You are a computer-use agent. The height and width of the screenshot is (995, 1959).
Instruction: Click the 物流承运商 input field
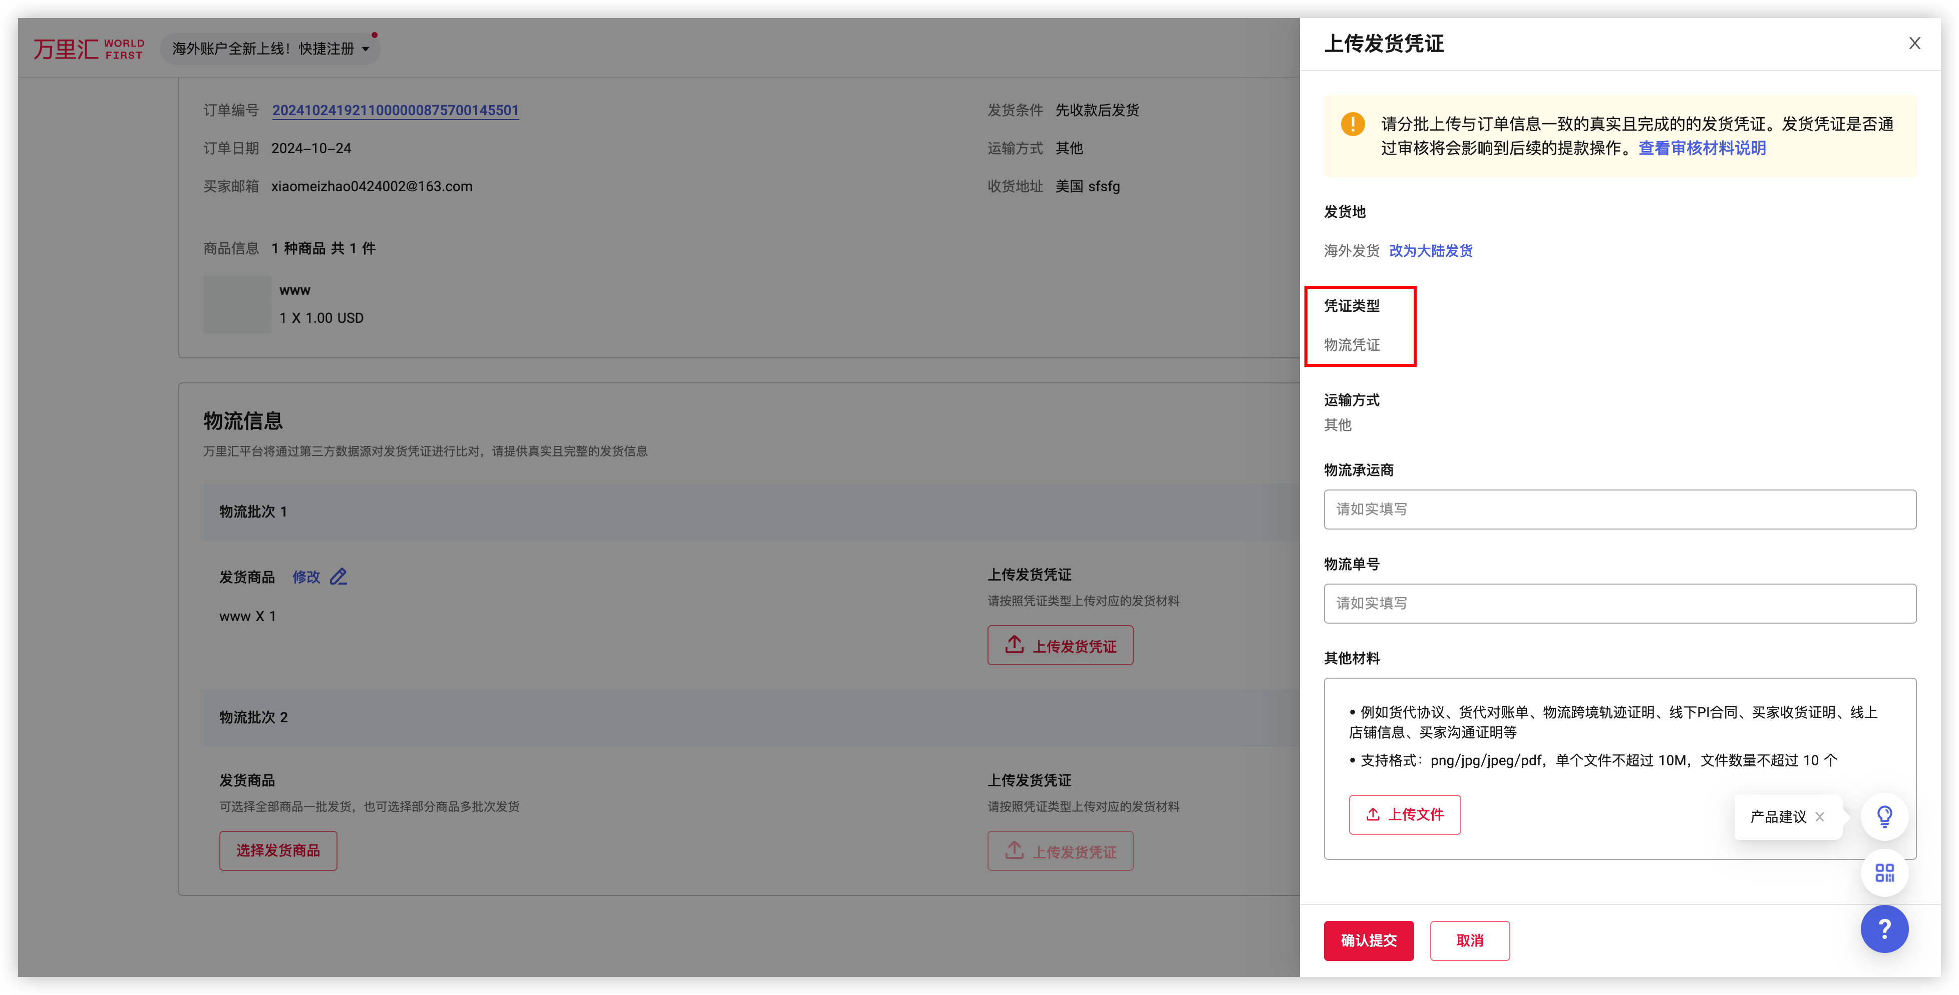(1619, 510)
